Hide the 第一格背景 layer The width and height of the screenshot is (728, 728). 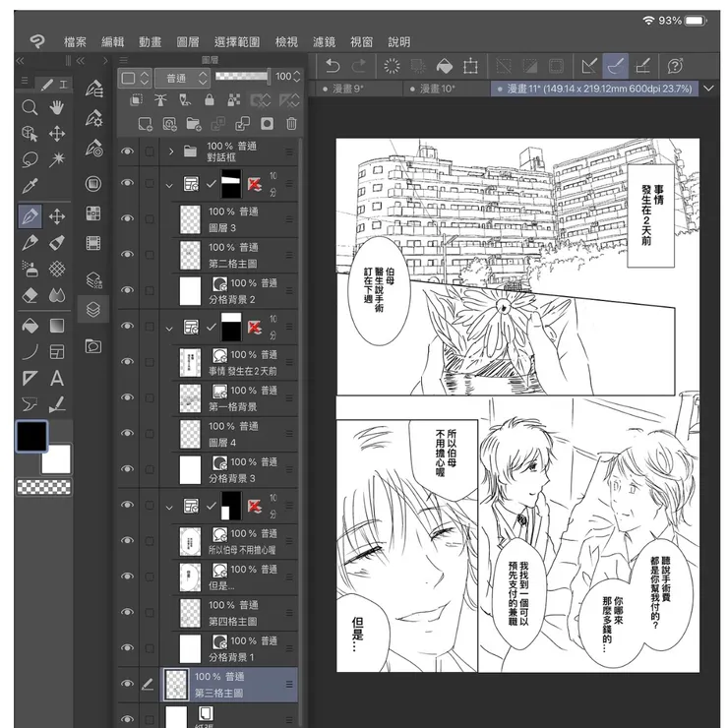[127, 397]
